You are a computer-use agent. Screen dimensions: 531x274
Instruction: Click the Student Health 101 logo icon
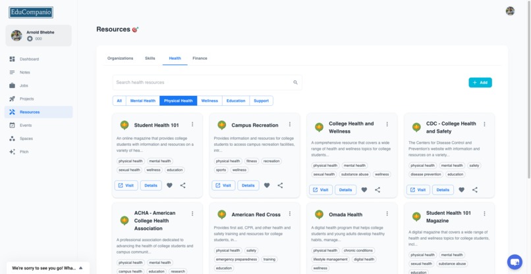point(125,125)
